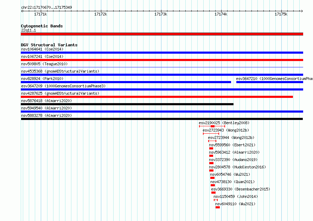313x221 pixels.
Task: Click the nsv4535368 gnomAD variant bar
Action: (162, 75)
